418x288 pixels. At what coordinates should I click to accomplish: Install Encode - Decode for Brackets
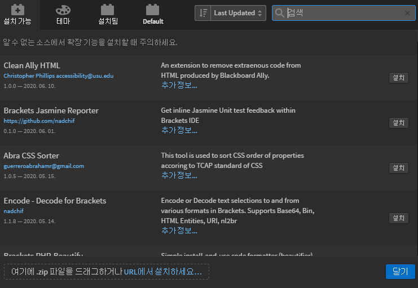tap(399, 218)
